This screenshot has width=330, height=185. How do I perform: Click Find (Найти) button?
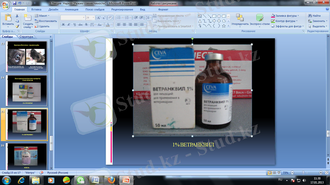coord(314,16)
